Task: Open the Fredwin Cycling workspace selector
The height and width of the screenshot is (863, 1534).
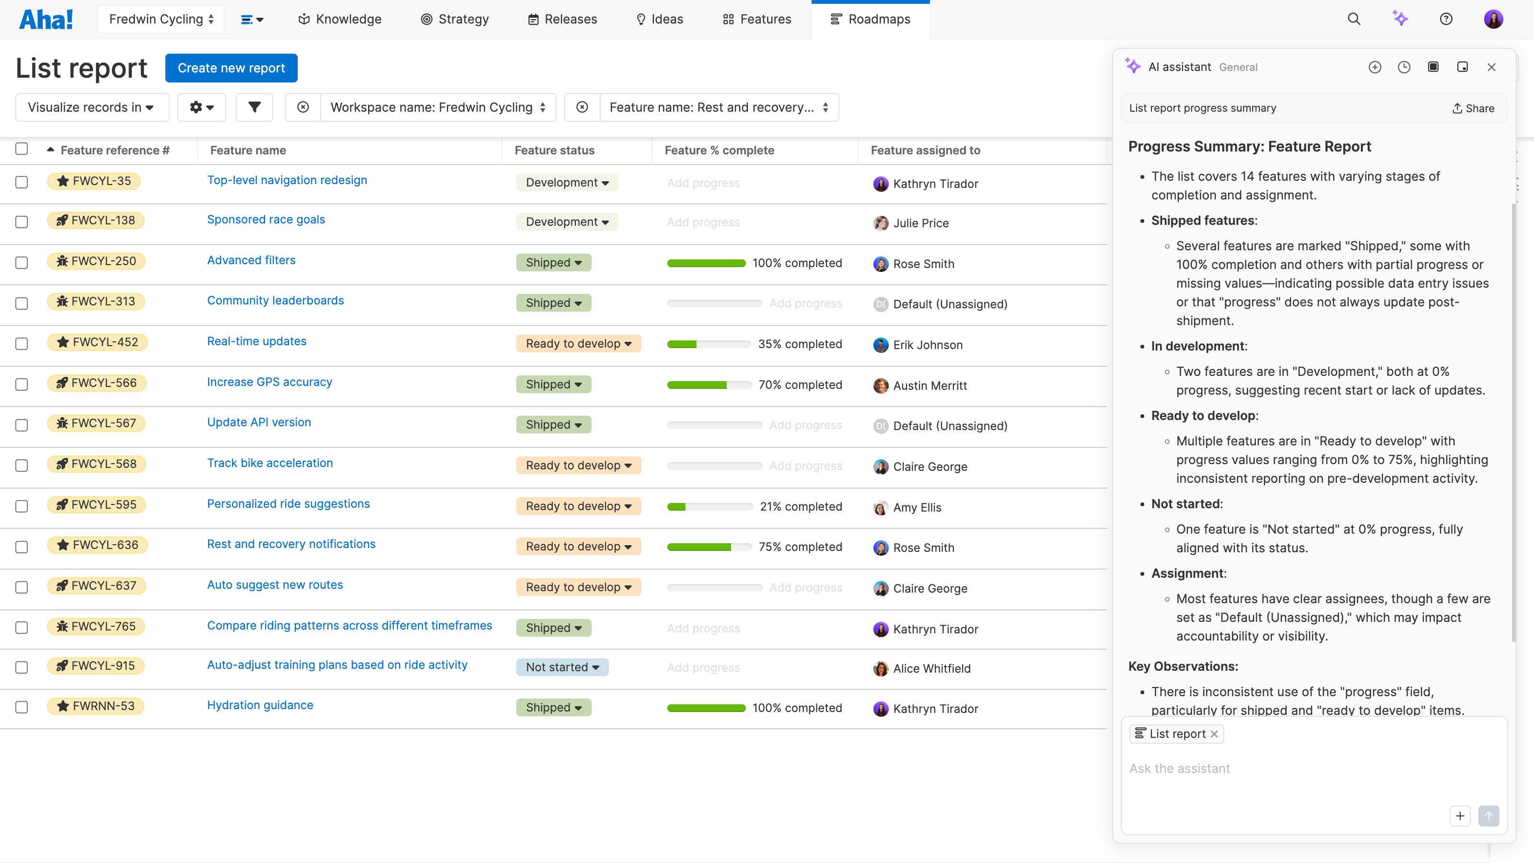Action: click(x=160, y=19)
